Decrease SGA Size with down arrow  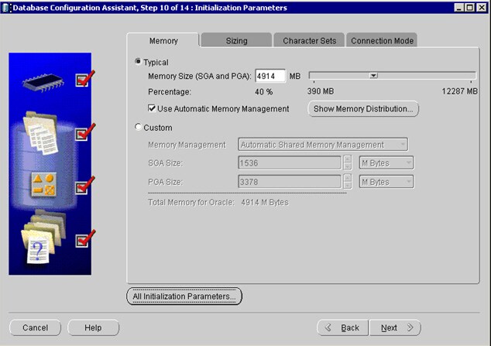pyautogui.click(x=347, y=166)
